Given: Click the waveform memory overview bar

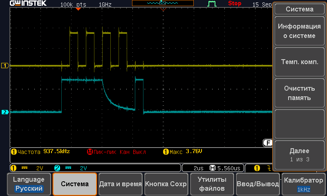Looking at the screenshot, I should (x=163, y=3).
